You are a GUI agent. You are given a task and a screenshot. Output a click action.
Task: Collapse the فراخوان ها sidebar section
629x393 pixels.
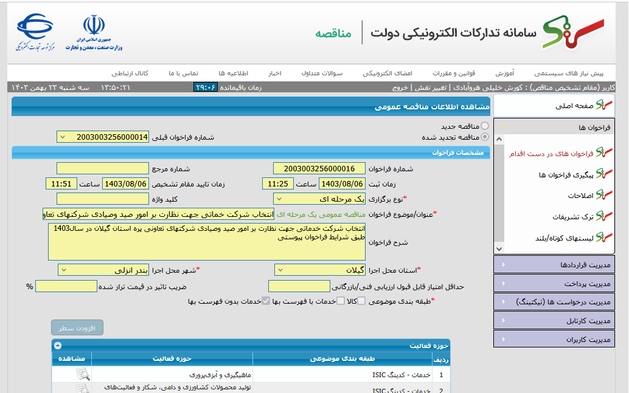pyautogui.click(x=554, y=128)
